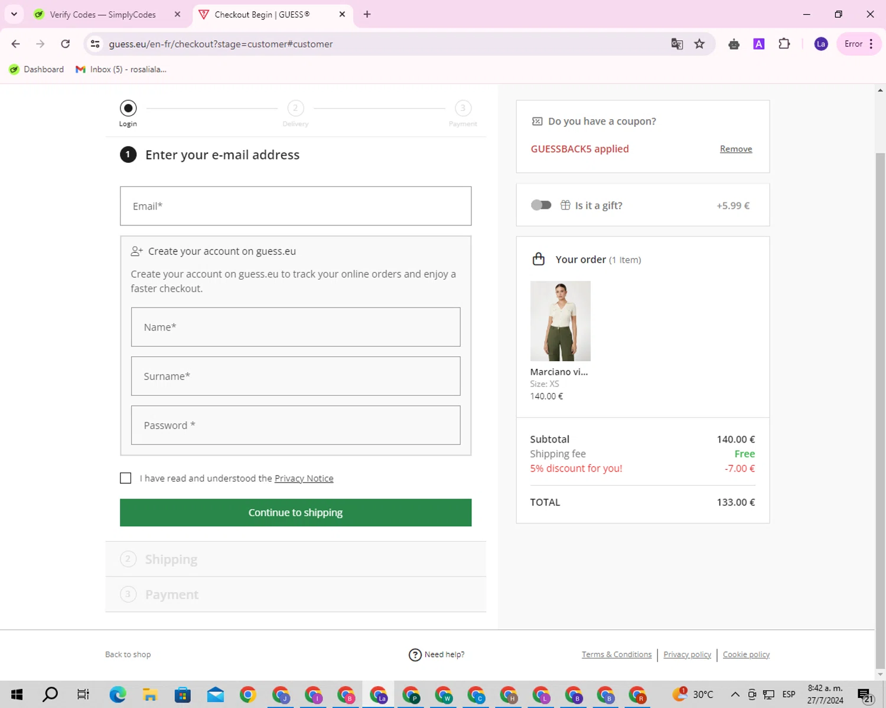Click the create account person icon
Screen dimensions: 886x708
coord(136,251)
